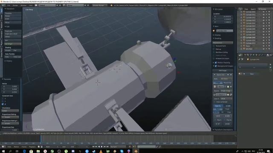This screenshot has width=273, height=153.
Task: Click the Duplicate Linked button
Action: point(12,34)
